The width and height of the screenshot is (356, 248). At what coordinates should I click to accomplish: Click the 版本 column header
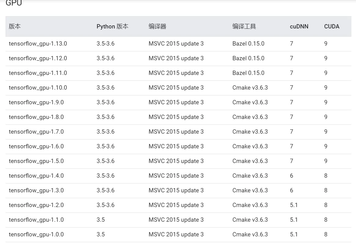tap(15, 27)
